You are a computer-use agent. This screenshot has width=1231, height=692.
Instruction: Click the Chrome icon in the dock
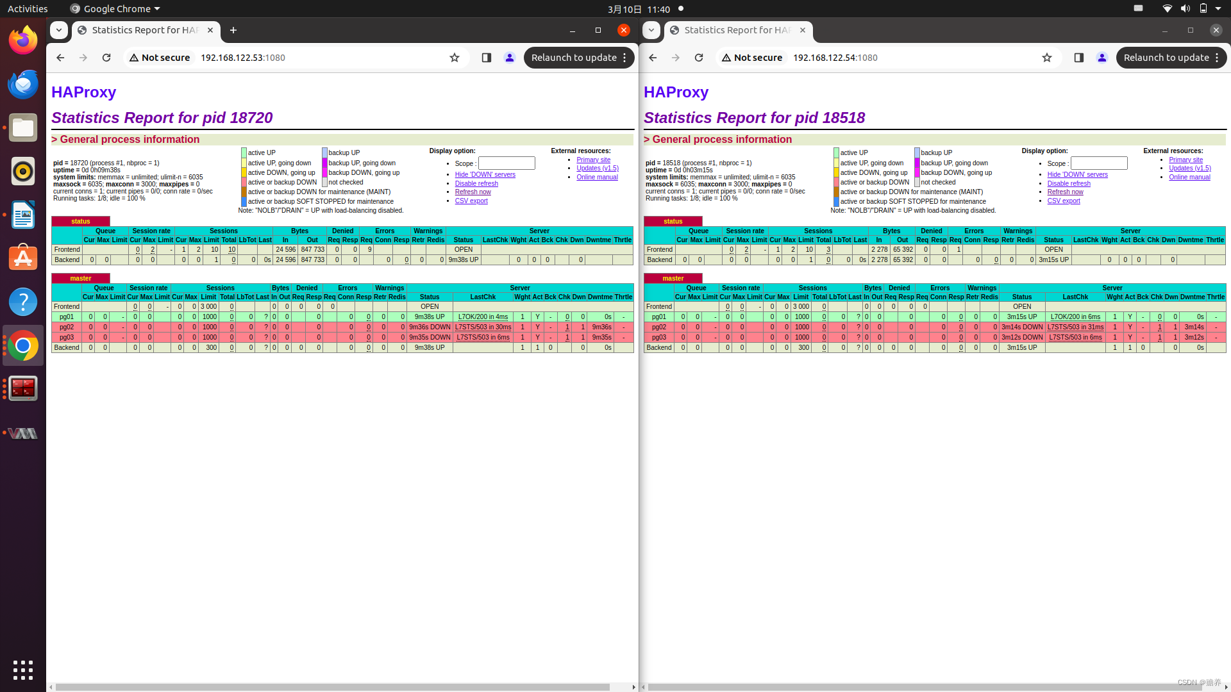[23, 345]
